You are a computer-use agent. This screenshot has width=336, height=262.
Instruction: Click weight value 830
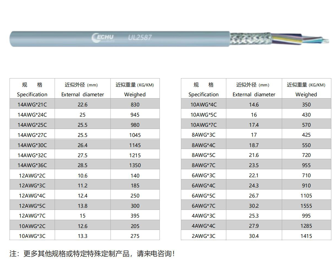click(135, 105)
